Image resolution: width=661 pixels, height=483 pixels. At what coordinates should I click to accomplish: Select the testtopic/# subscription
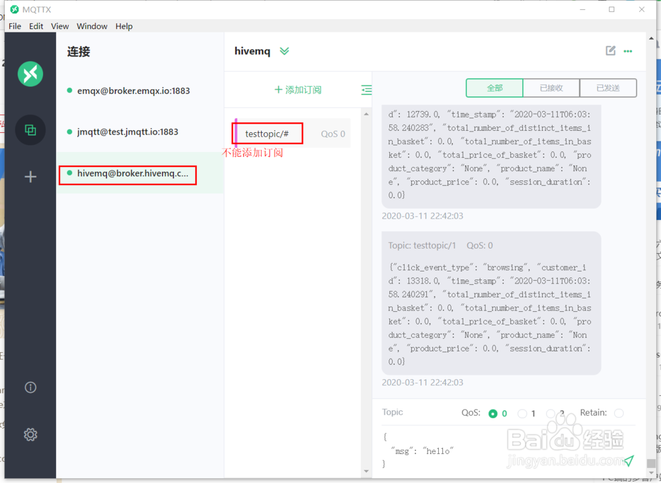(292, 133)
